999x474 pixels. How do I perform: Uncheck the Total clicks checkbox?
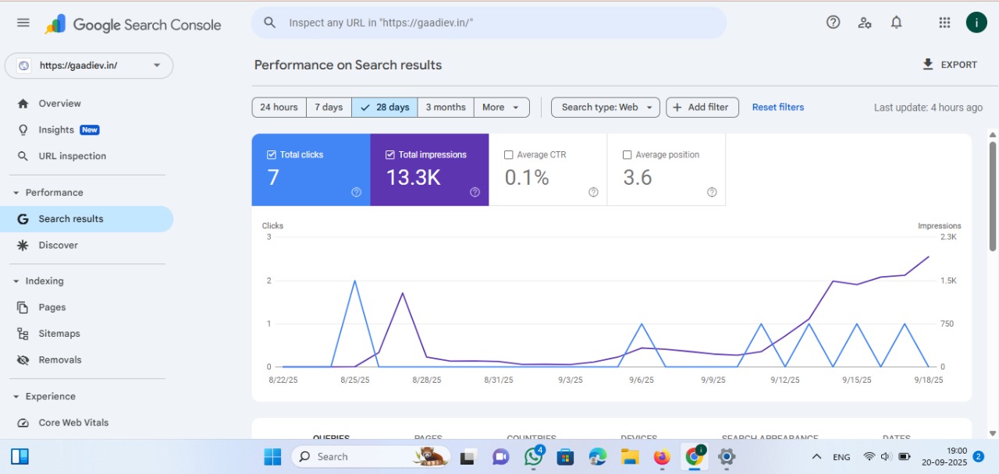272,155
